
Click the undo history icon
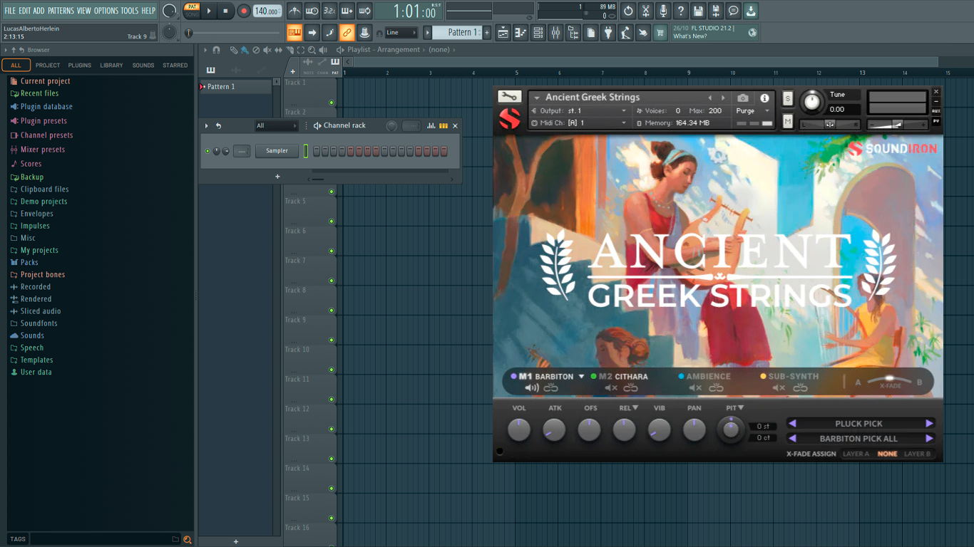click(x=628, y=11)
